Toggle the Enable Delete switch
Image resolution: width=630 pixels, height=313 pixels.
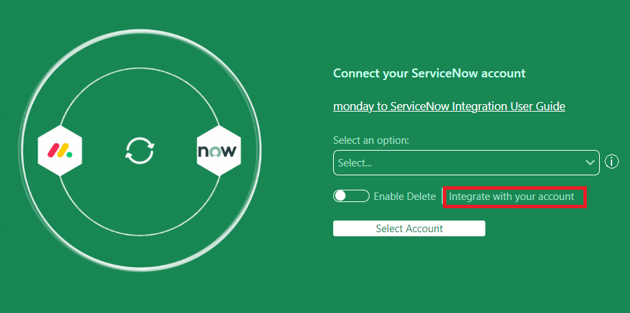point(351,196)
